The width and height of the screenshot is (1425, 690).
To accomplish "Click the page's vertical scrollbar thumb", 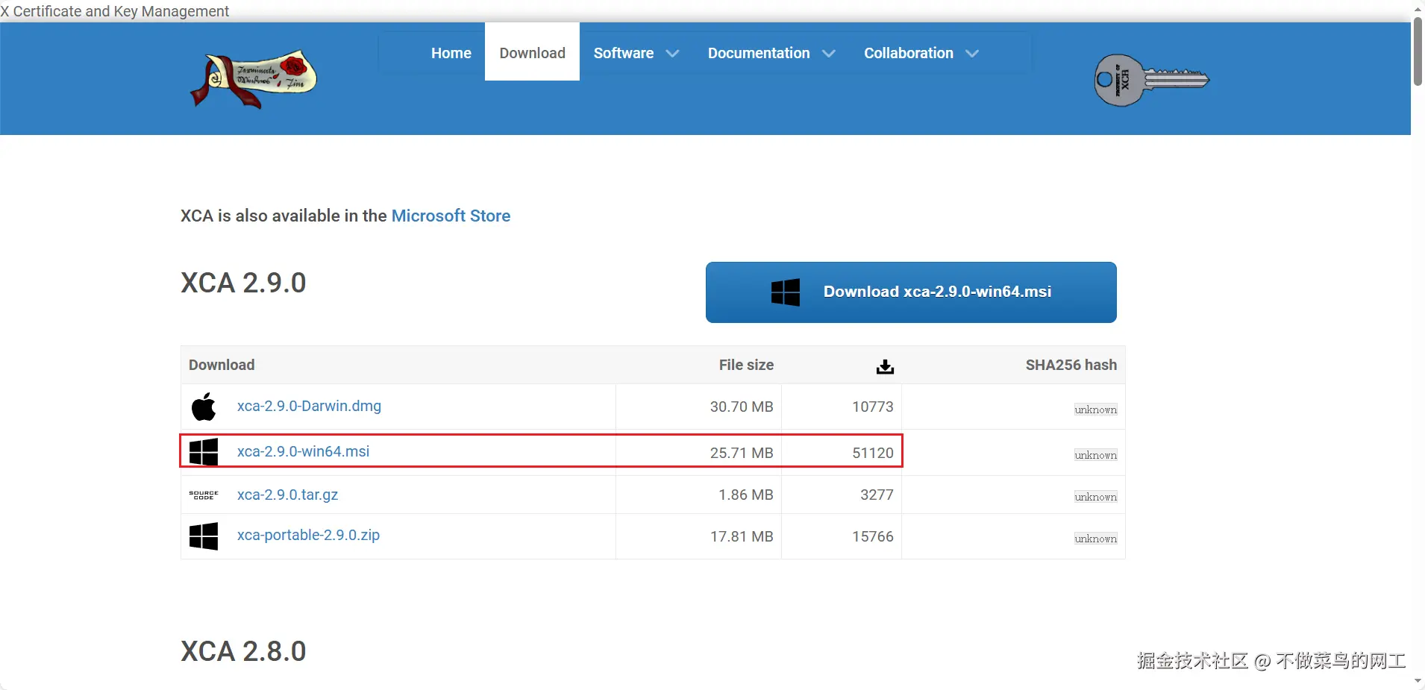I will coord(1418,52).
